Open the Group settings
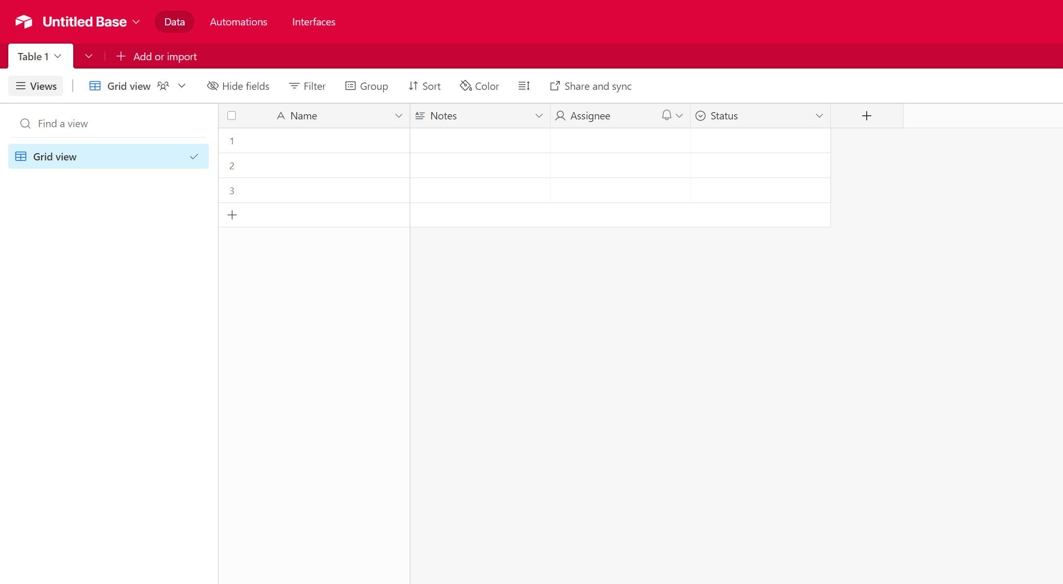 click(x=367, y=86)
